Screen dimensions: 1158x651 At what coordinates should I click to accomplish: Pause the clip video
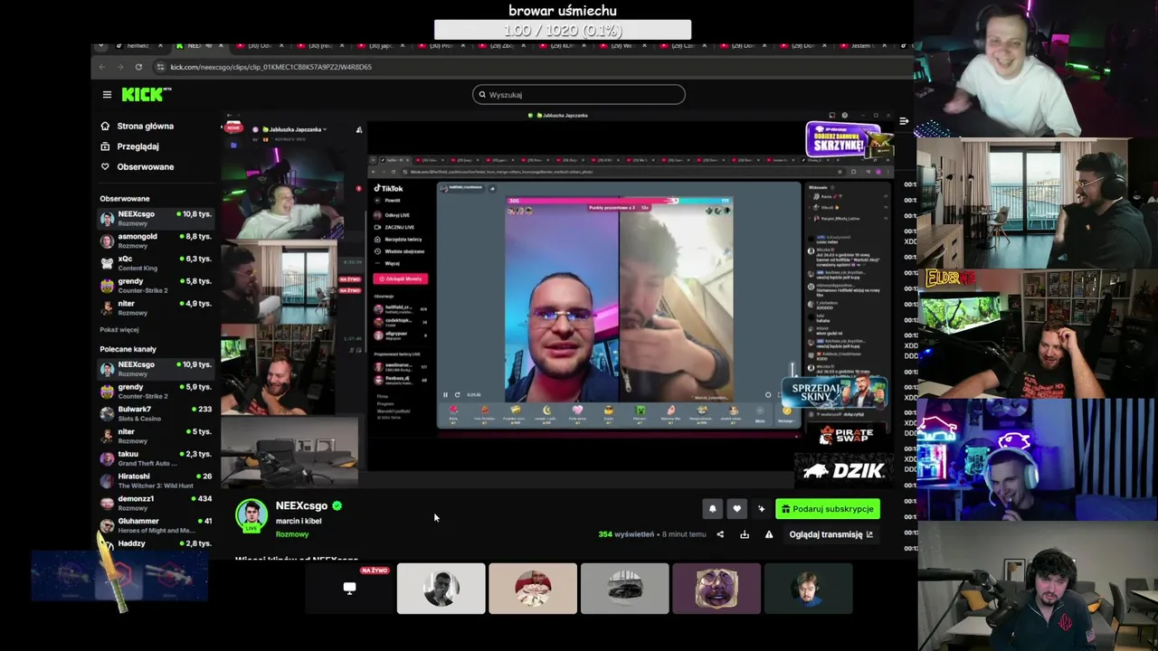coord(445,394)
